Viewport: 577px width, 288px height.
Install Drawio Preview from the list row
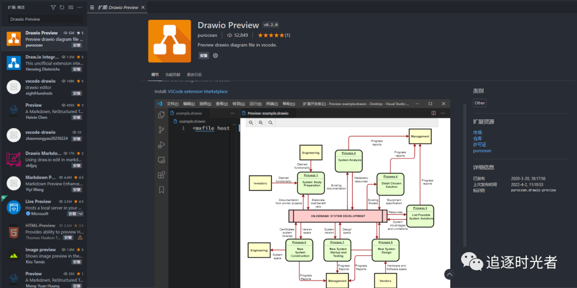pyautogui.click(x=76, y=45)
